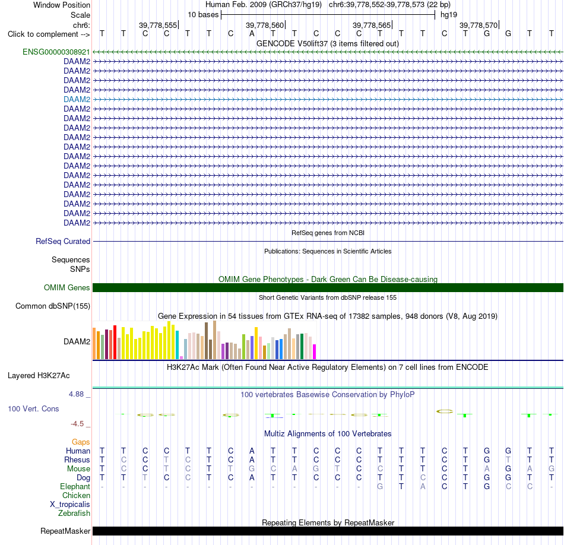Image resolution: width=564 pixels, height=545 pixels.
Task: Click the GTEx Gene Expression track title
Action: pos(328,316)
